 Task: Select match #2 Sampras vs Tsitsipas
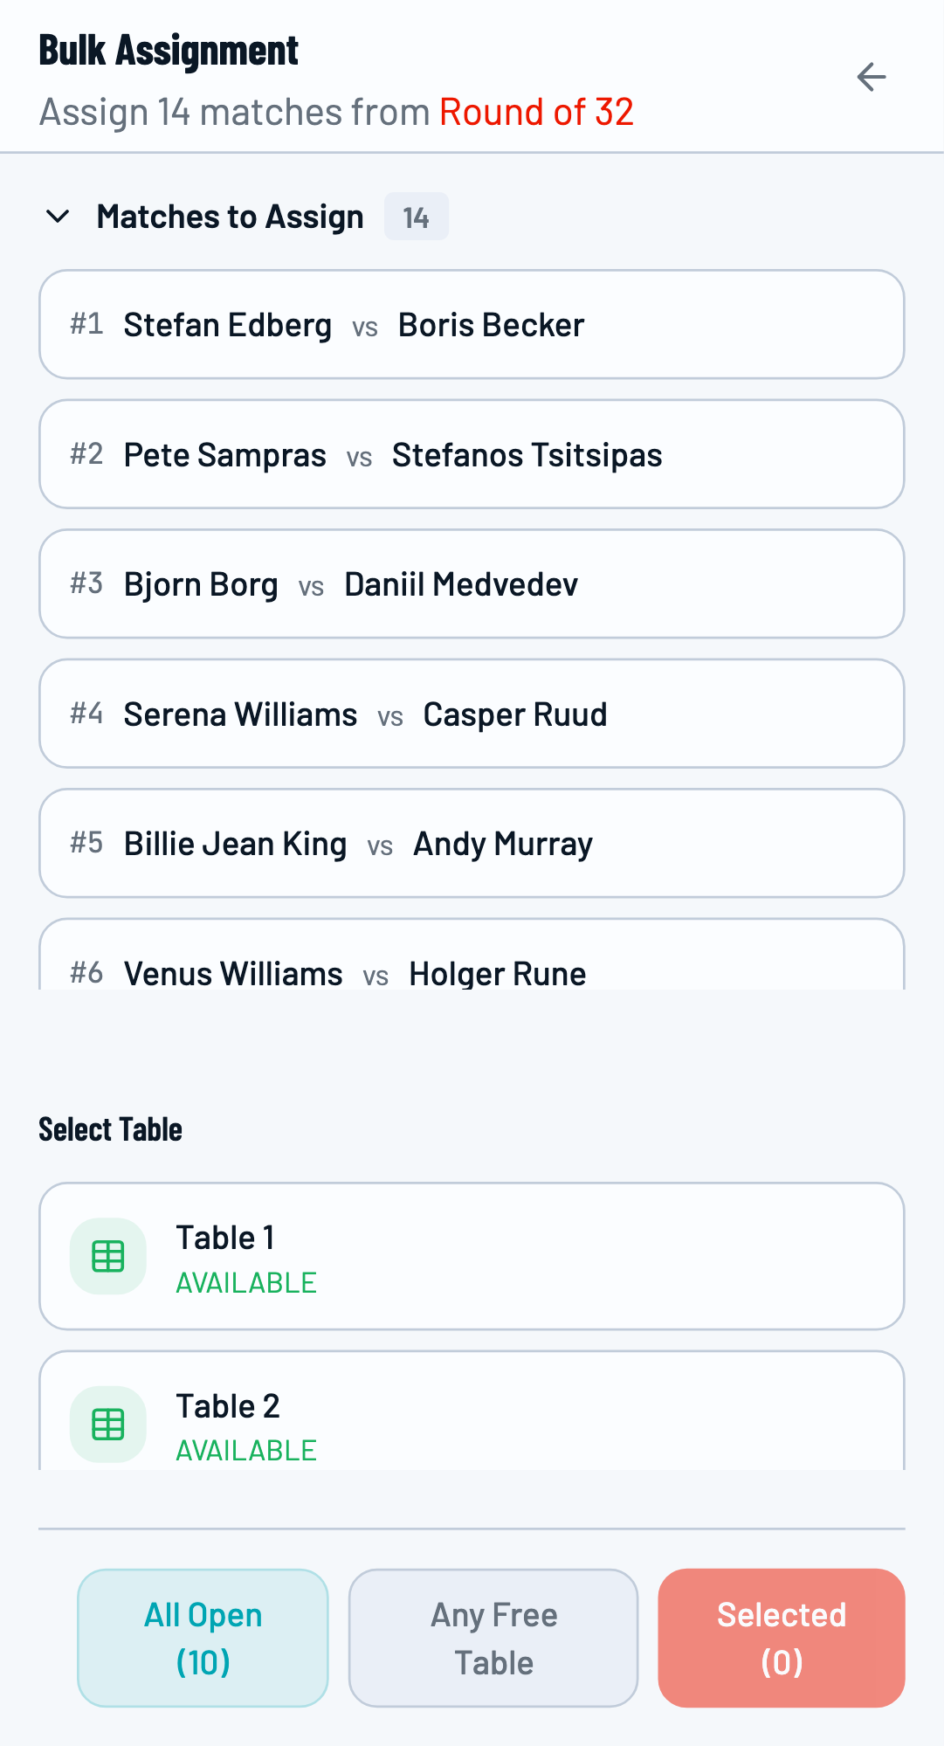[x=472, y=454]
